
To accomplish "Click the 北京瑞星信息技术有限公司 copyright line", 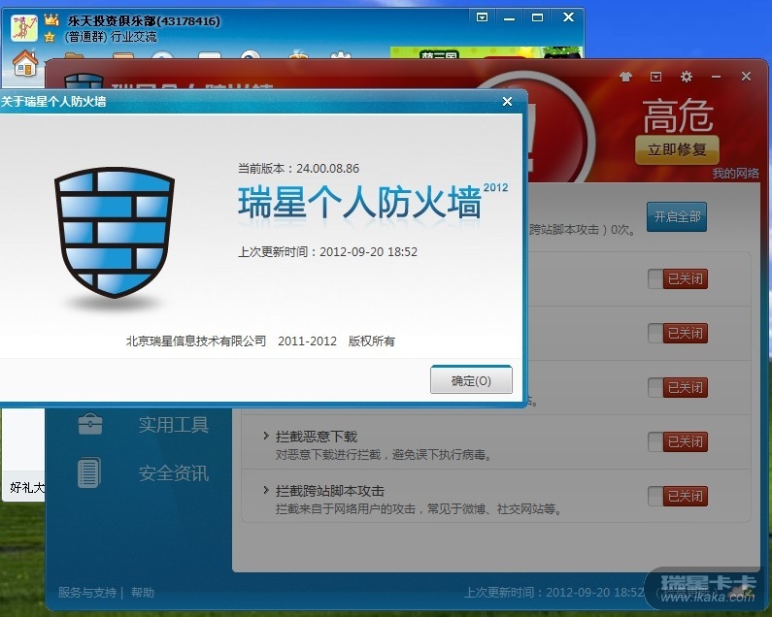I will point(260,341).
